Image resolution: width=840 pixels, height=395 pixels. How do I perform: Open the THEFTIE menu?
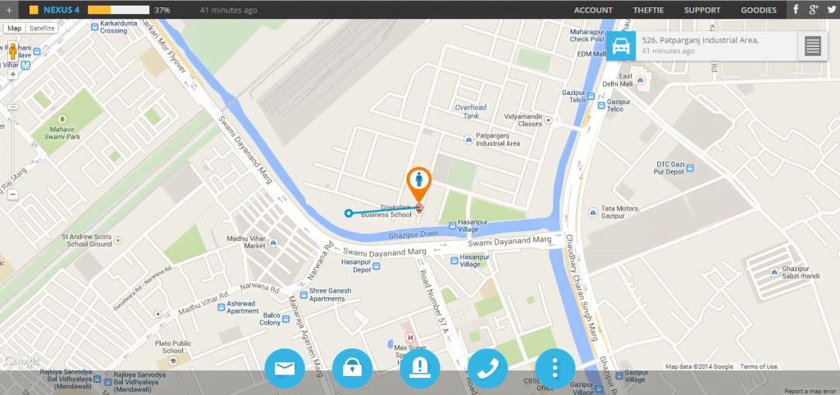[648, 10]
